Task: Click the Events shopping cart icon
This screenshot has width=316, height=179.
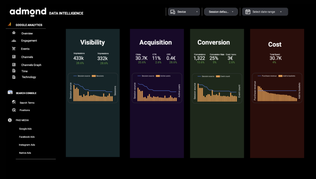Action: coord(14,49)
